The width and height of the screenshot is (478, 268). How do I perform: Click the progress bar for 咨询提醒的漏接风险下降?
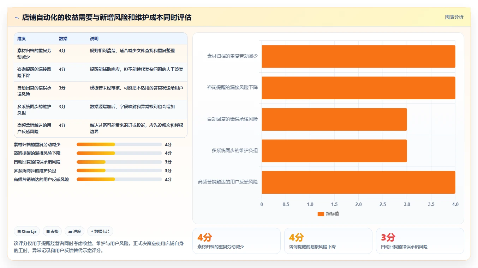pyautogui.click(x=119, y=153)
